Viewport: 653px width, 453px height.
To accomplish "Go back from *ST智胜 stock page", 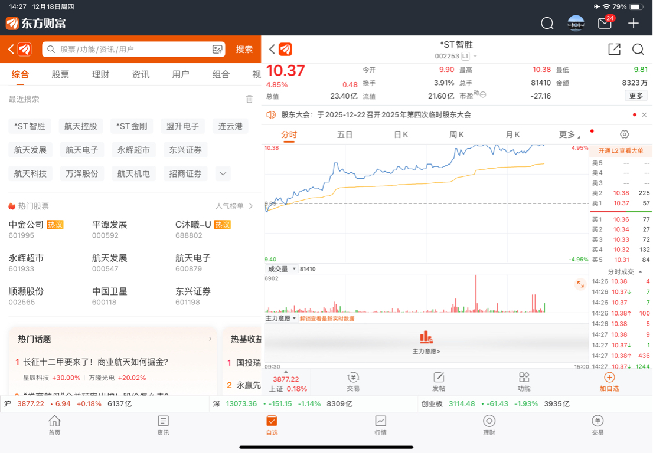I will [x=272, y=49].
